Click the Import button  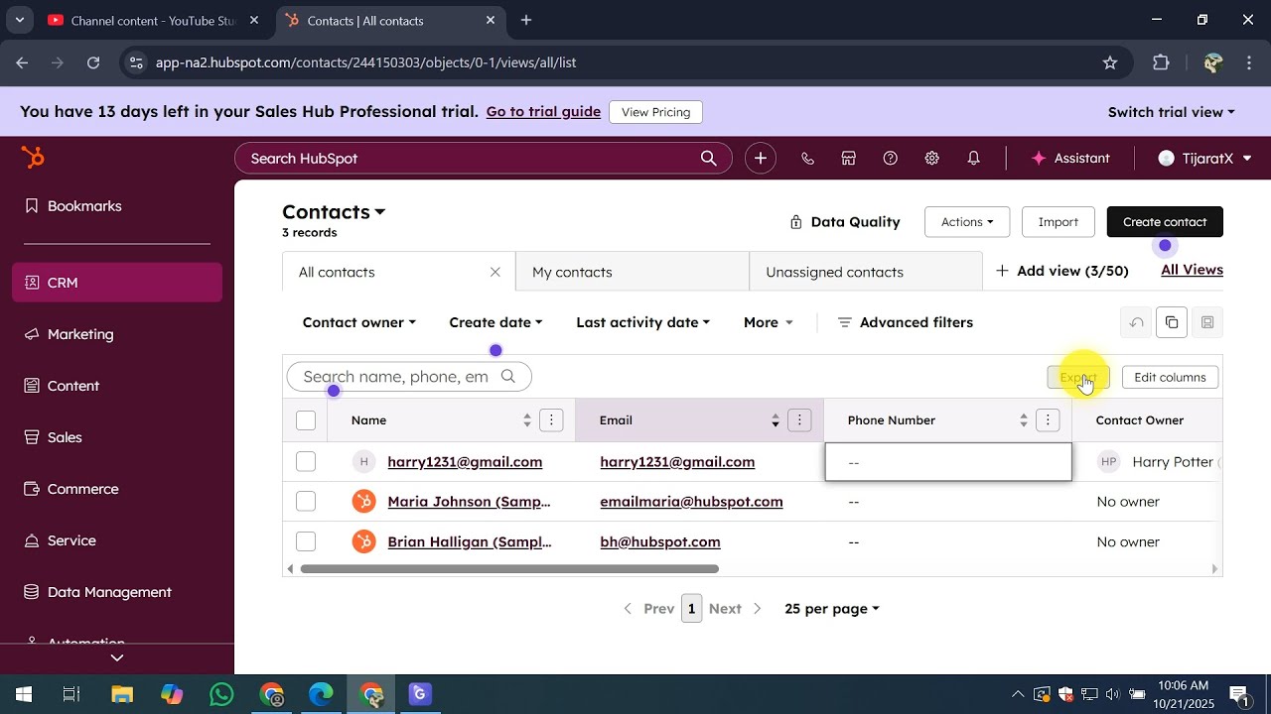1059,222
